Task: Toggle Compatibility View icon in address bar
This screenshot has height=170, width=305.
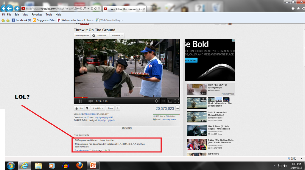Action: (92, 9)
